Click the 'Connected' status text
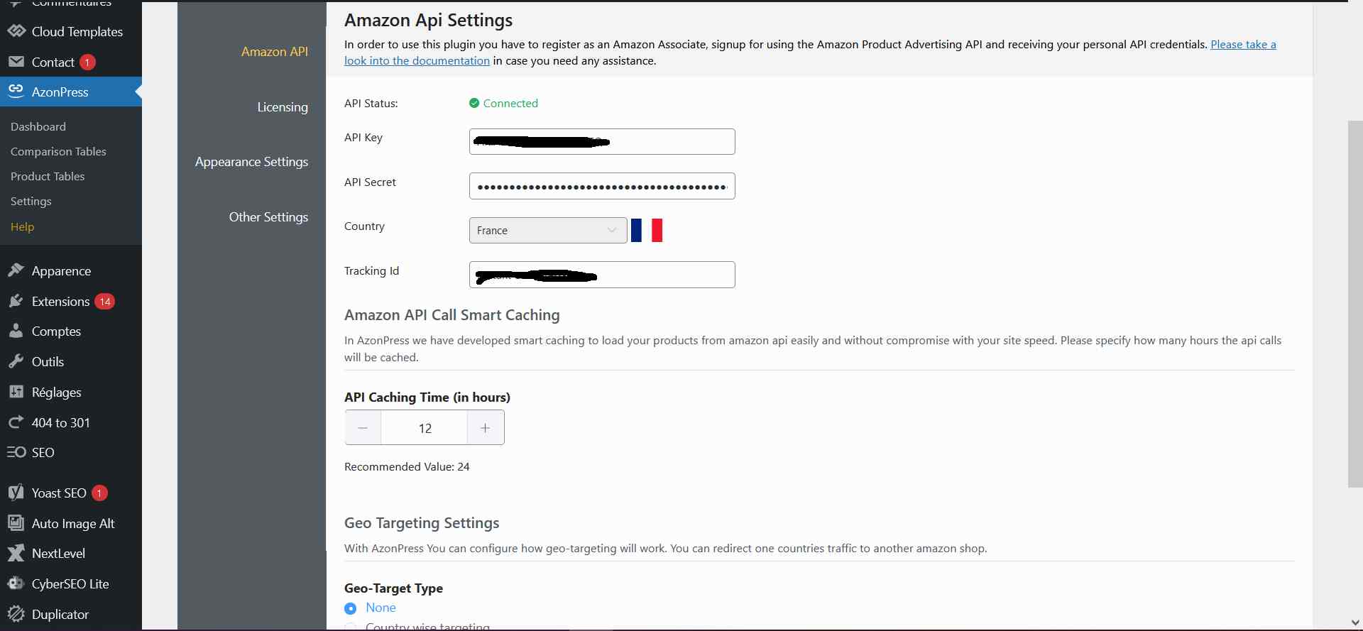1363x631 pixels. pos(510,103)
